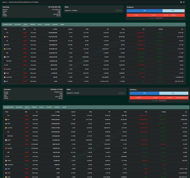The image size is (190, 178).
Task: Click the LINK token icon
Action: (x=6, y=169)
